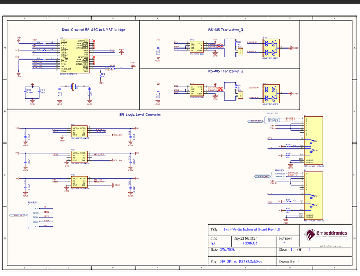
Task: Click the title "Ivy - Verdin Industrial Board Rev 1.1"
Action: 252,229
